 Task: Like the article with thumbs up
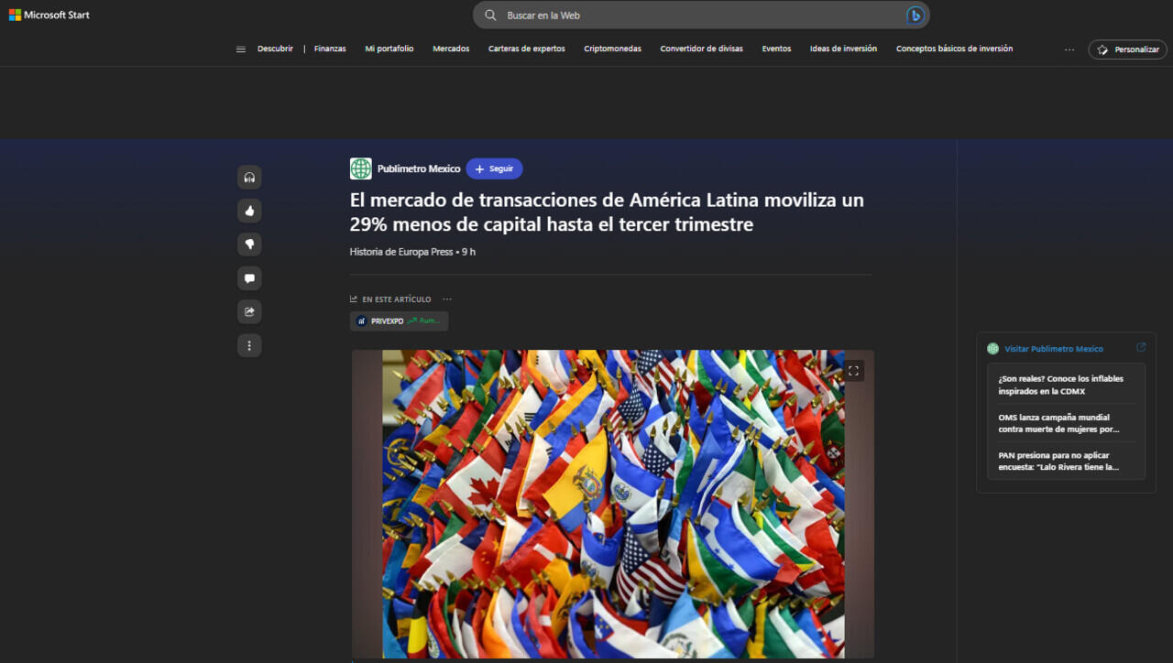click(249, 212)
